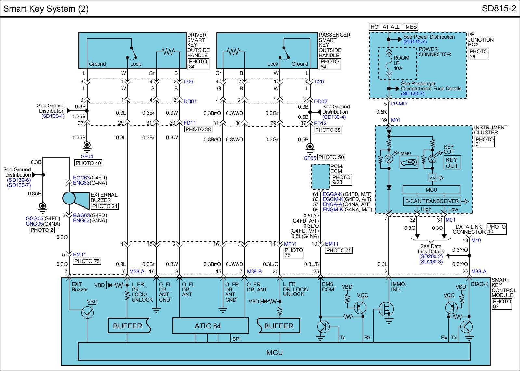Click the driver handle lock switch symbol
Screen dimensions: 520x371
click(x=131, y=54)
